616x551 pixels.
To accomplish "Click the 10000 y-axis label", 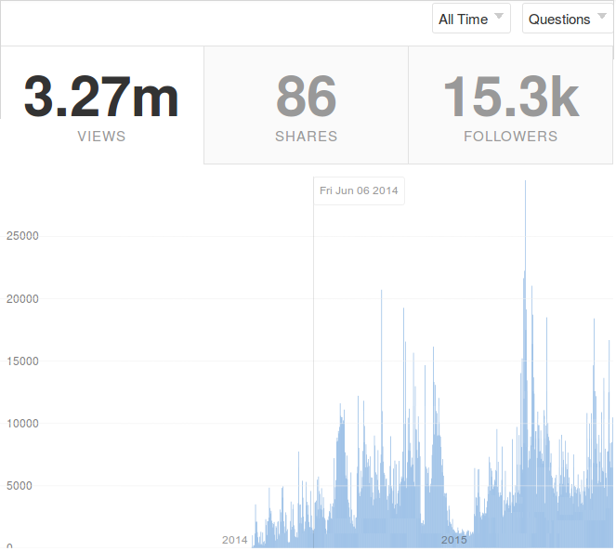I will coord(22,423).
